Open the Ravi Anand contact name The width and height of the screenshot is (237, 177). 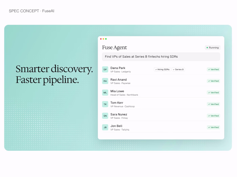[118, 80]
